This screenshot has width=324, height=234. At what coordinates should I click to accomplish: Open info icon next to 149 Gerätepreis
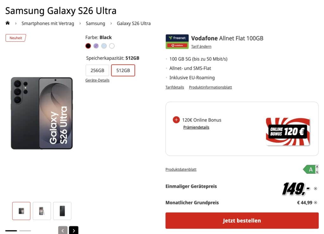point(315,189)
